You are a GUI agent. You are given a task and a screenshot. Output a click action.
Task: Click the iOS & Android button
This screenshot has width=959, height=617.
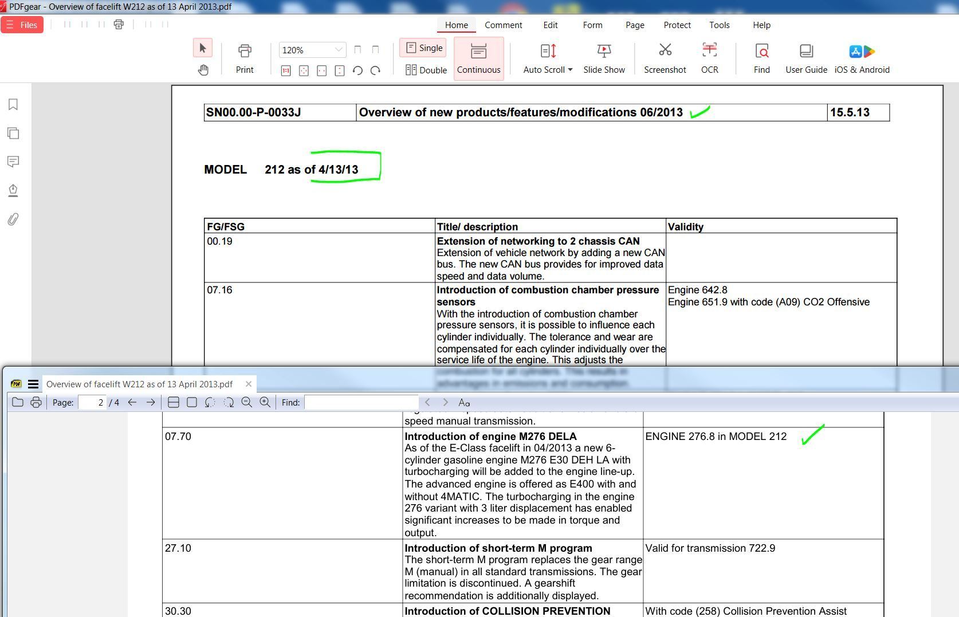click(862, 58)
